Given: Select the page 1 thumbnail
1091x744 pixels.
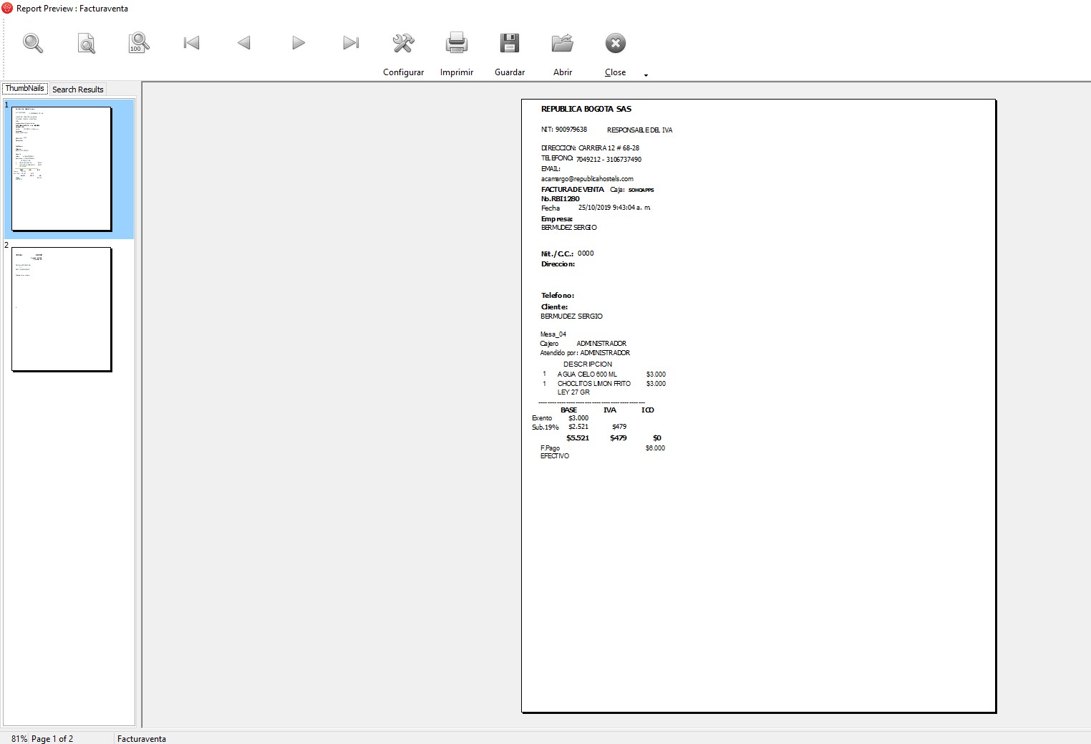Looking at the screenshot, I should tap(62, 169).
